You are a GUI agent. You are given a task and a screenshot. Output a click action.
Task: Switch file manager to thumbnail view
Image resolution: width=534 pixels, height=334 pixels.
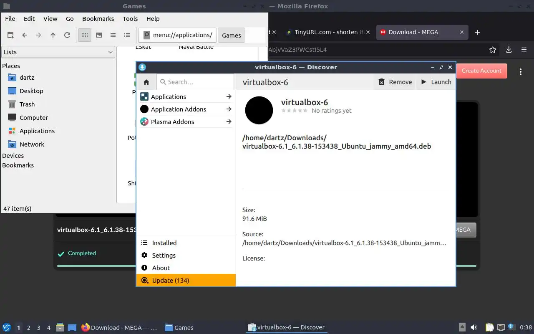pos(99,35)
